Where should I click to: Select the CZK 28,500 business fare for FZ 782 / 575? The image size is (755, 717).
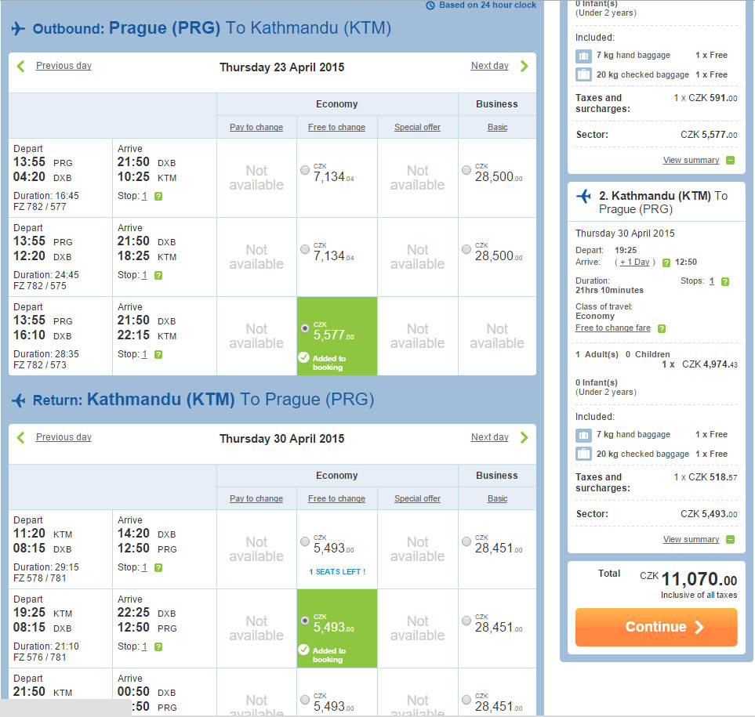[466, 249]
